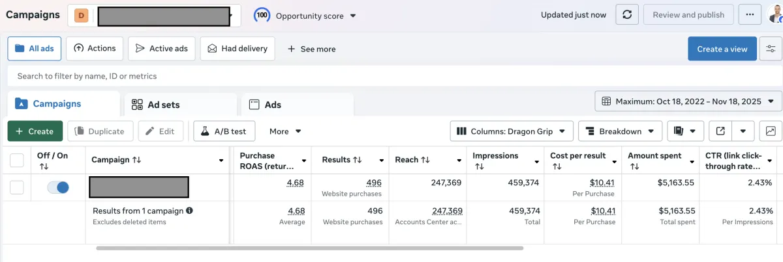783x262 pixels.
Task: Click the search and filter field
Action: (391, 76)
